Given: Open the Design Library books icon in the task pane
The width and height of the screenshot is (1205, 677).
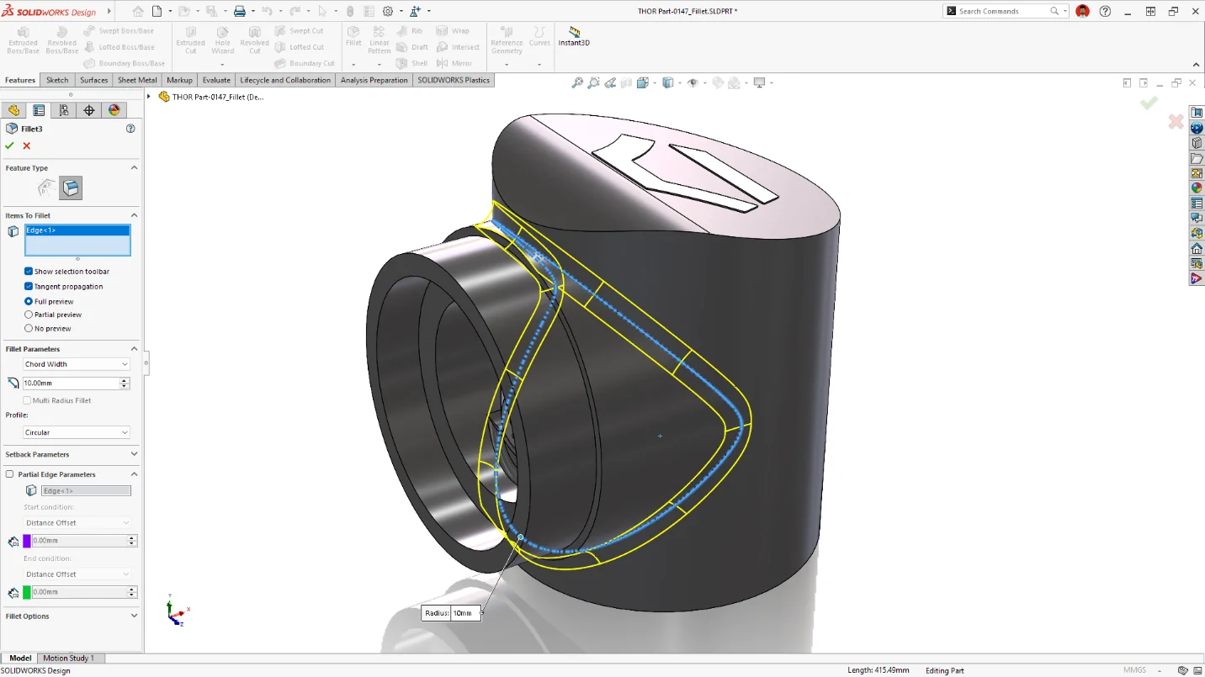Looking at the screenshot, I should point(1197,143).
